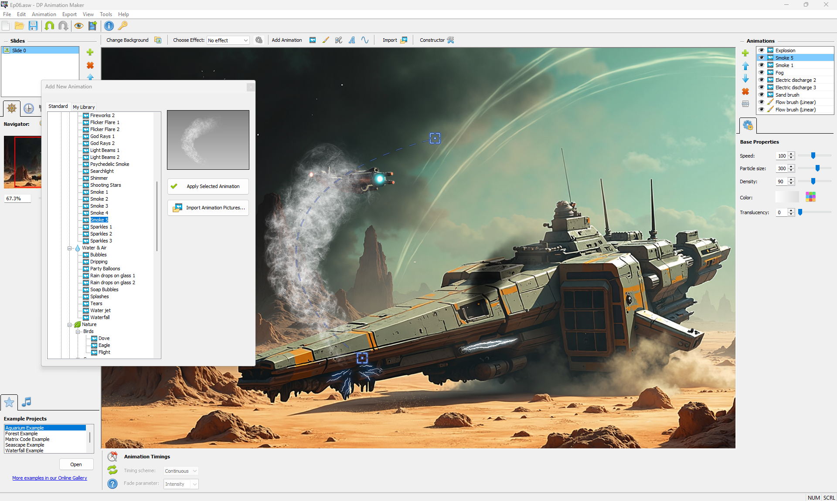Switch to the My Library tab
837x501 pixels.
point(84,107)
